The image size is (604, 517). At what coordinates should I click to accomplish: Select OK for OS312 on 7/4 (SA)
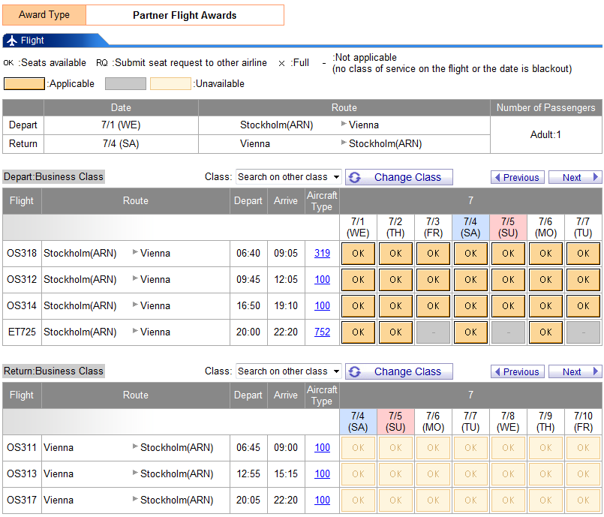470,280
